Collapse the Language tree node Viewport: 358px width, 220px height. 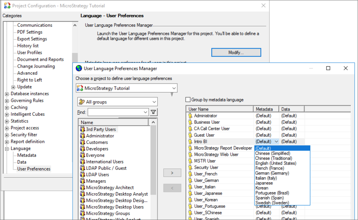click(x=7, y=149)
